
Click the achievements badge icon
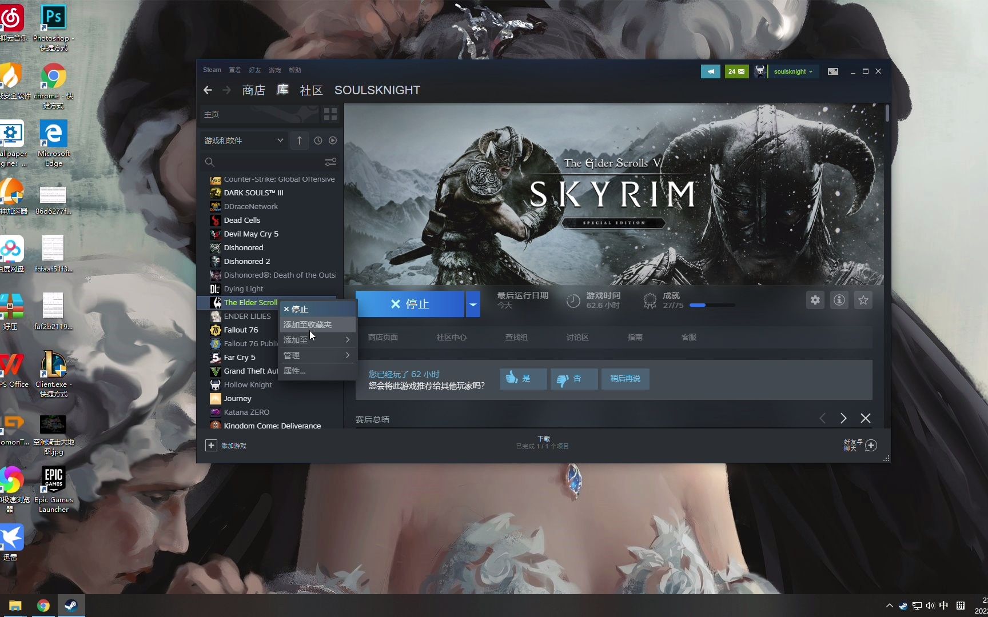point(650,301)
